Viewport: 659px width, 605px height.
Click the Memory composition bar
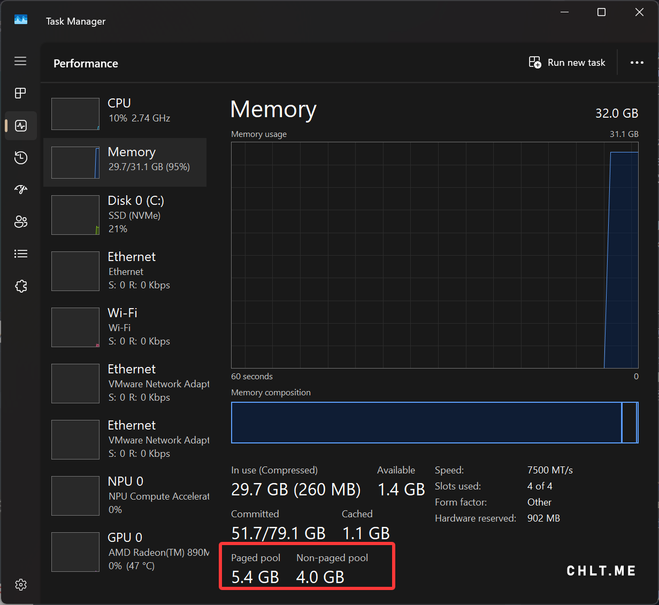(x=435, y=423)
